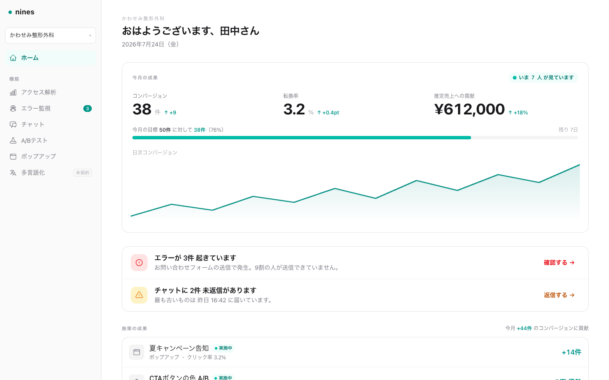Click the date 2026年7月24日(金)
The height and width of the screenshot is (380, 609).
coord(152,44)
